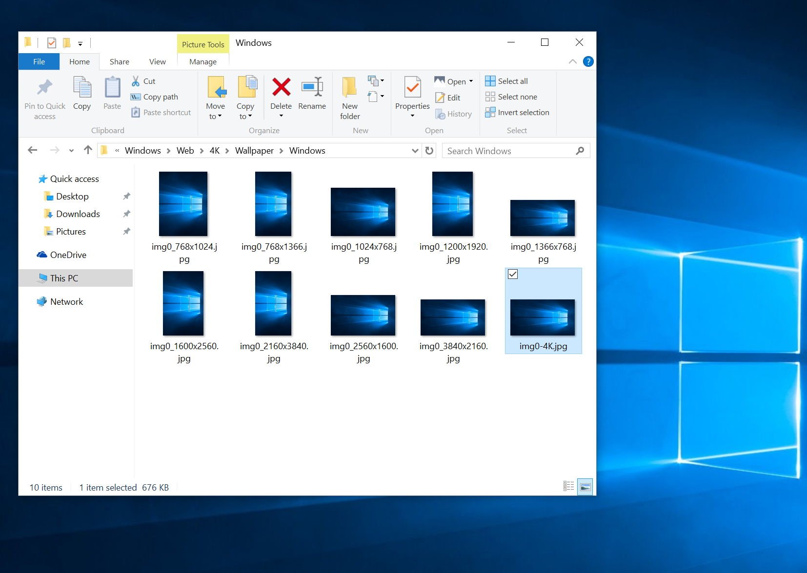Click Paste shortcut in the ribbon
Viewport: 807px width, 573px height.
pyautogui.click(x=161, y=112)
